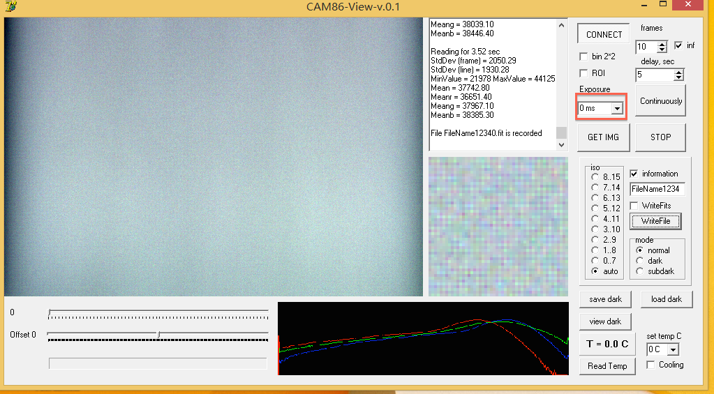Click the delay field showing 5
The width and height of the screenshot is (714, 394).
(x=655, y=75)
